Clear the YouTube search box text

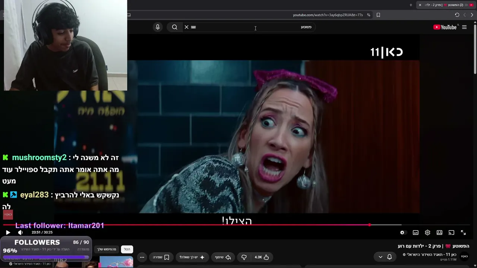pos(186,27)
